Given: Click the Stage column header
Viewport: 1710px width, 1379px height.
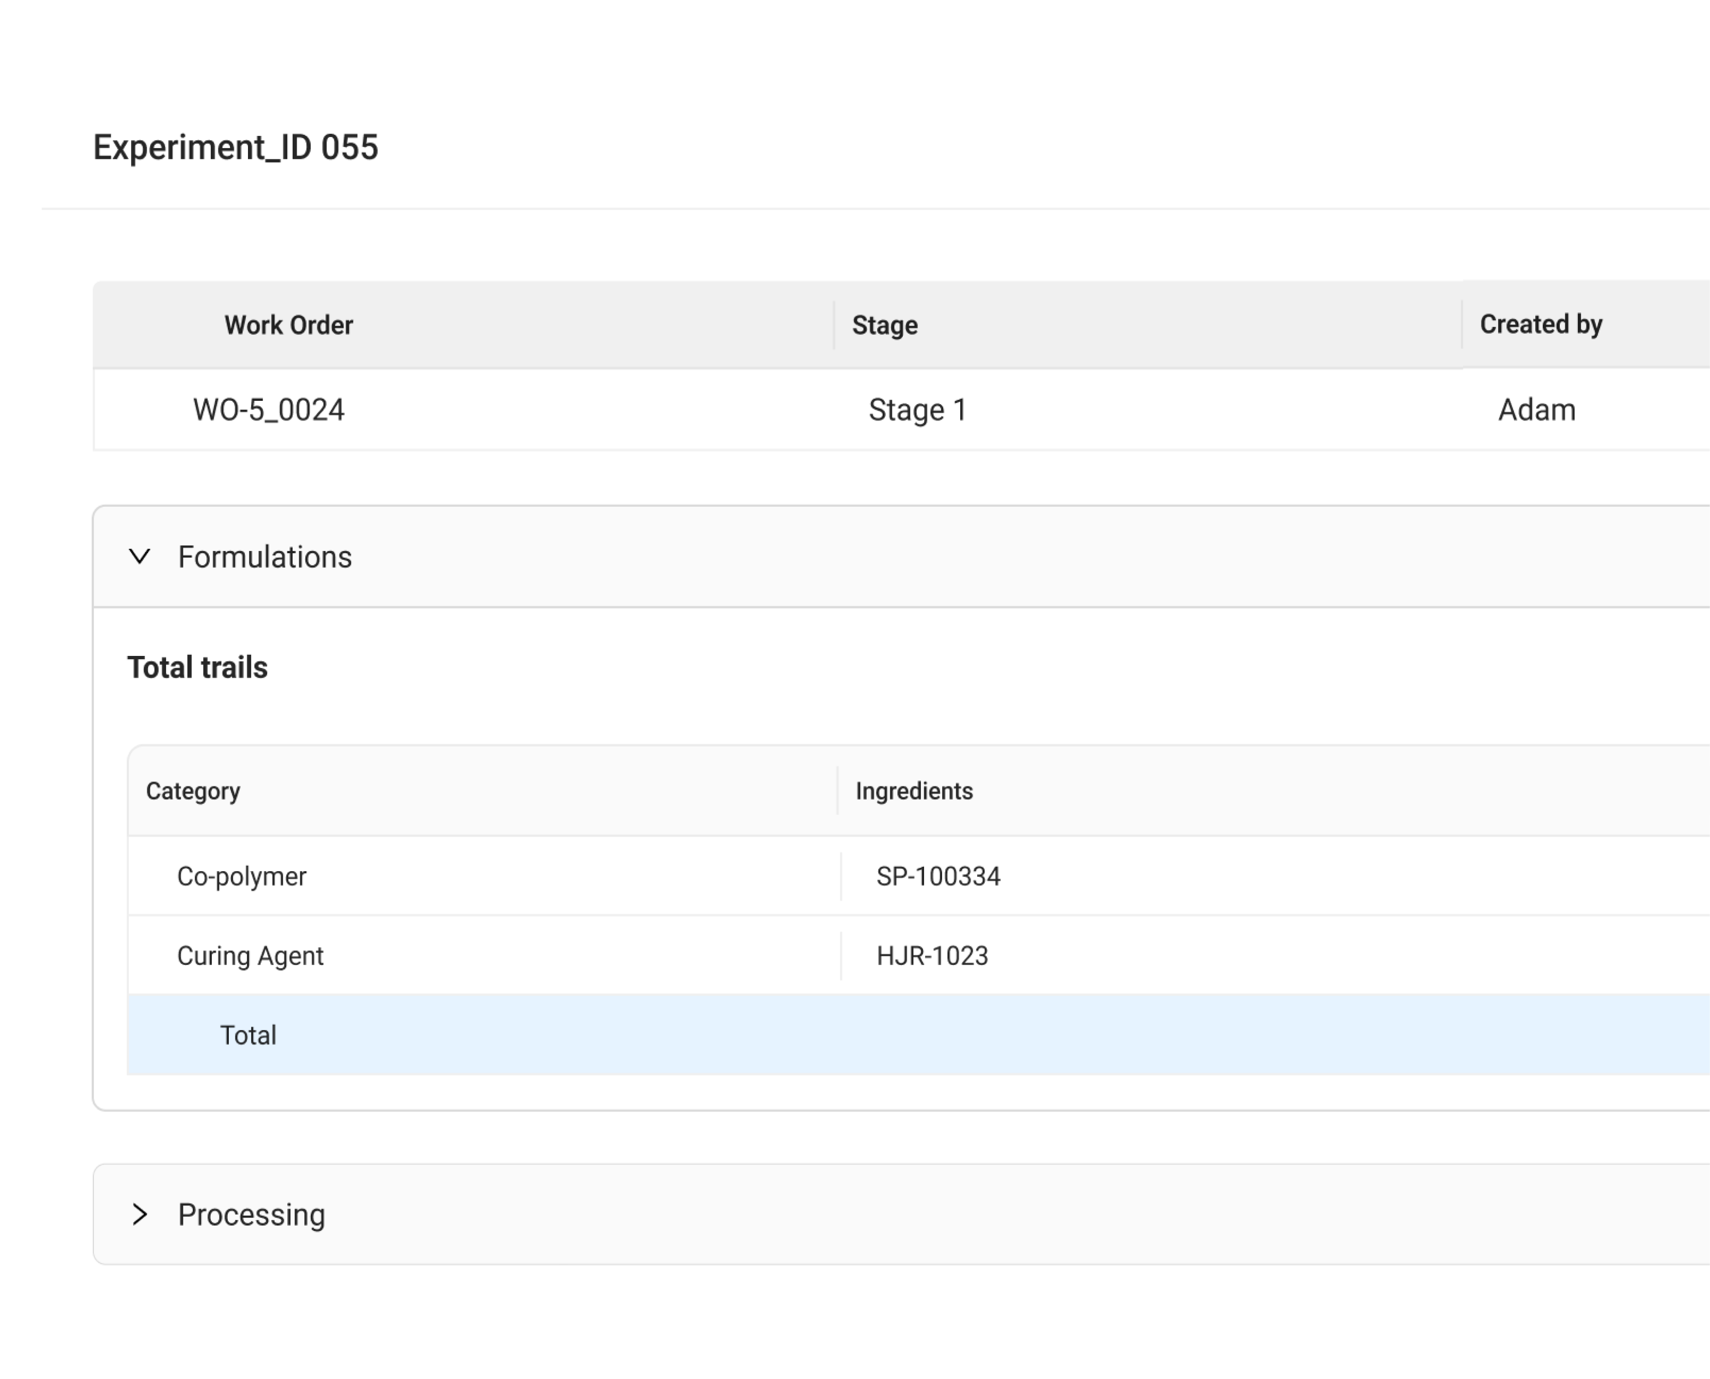Looking at the screenshot, I should click(885, 325).
